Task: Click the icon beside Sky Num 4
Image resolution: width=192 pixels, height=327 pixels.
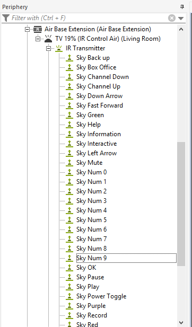Action: tap(69, 210)
